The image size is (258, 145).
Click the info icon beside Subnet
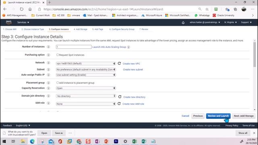(x=48, y=70)
